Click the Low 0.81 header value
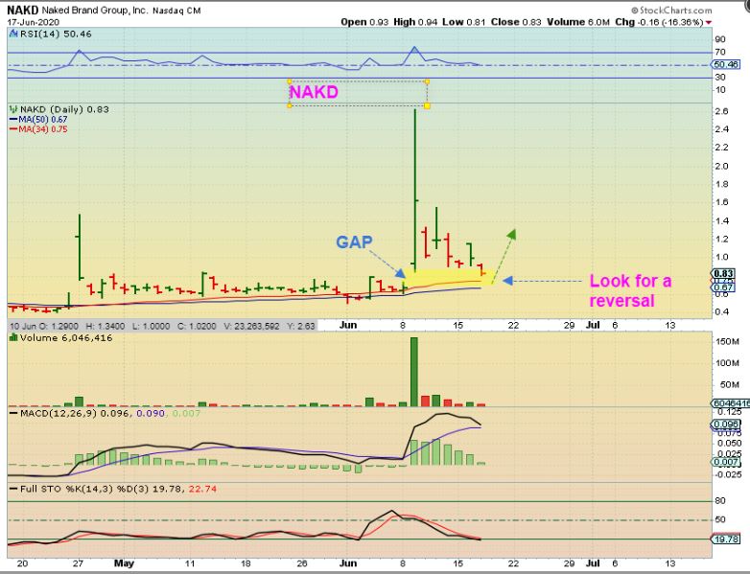The image size is (750, 574). [463, 22]
